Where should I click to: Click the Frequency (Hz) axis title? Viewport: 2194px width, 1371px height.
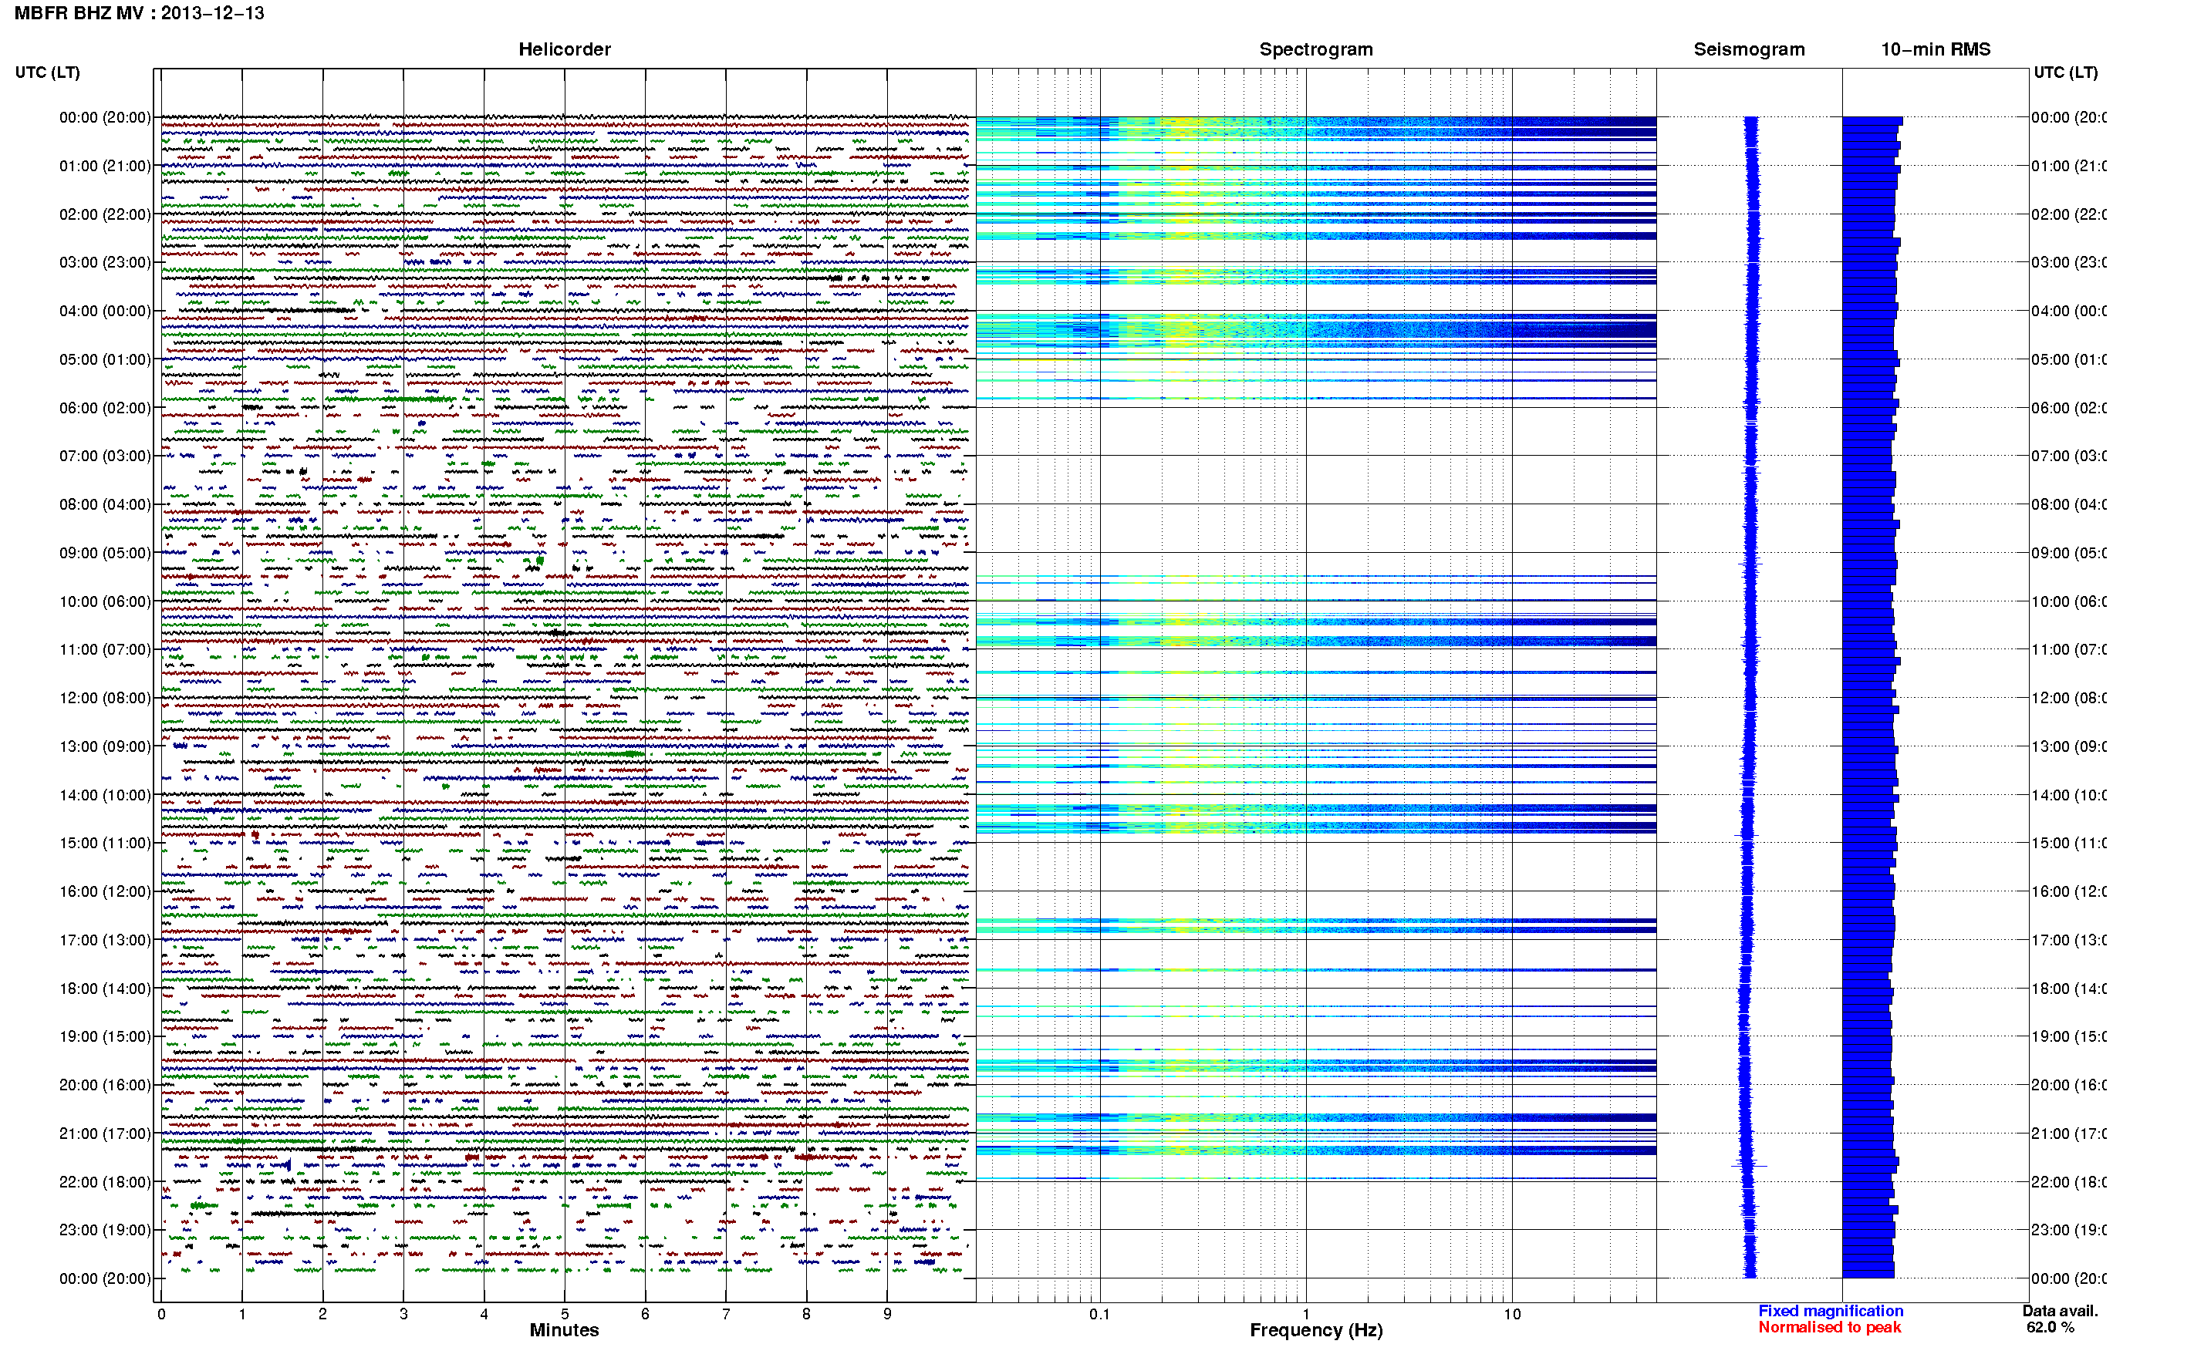tap(1316, 1330)
